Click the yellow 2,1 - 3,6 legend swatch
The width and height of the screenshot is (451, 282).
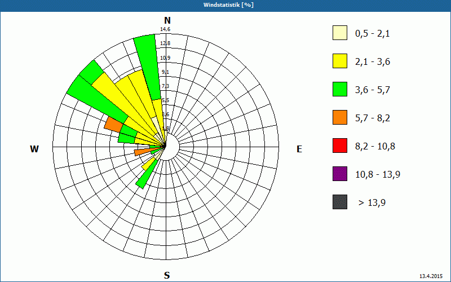[340, 61]
